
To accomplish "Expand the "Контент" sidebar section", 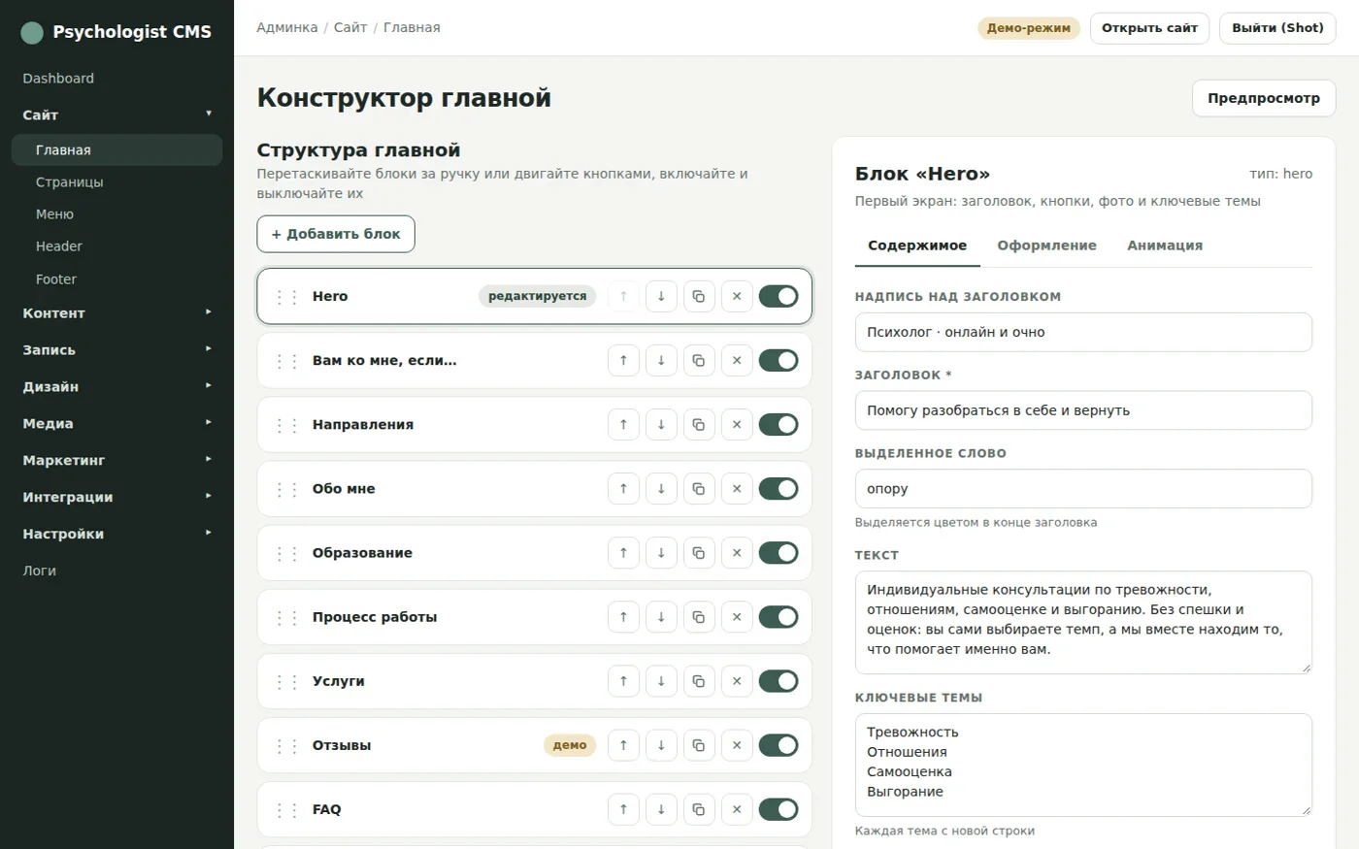I will tap(116, 312).
